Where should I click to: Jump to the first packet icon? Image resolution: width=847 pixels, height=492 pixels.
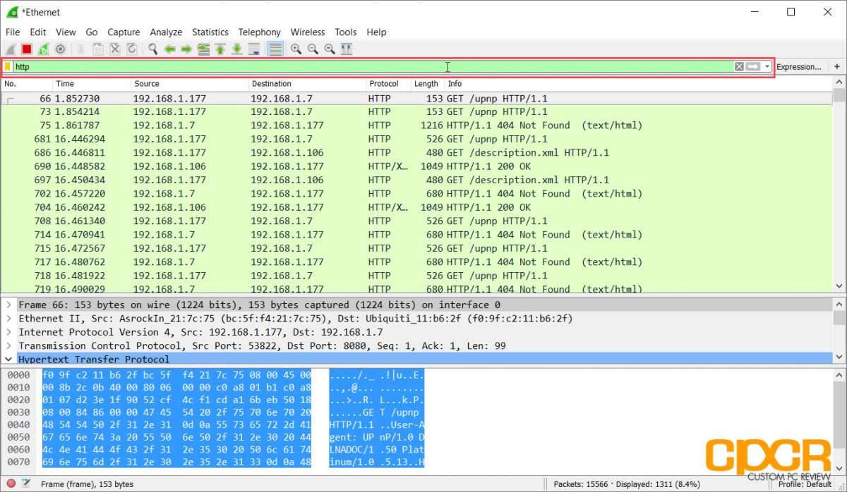[220, 49]
